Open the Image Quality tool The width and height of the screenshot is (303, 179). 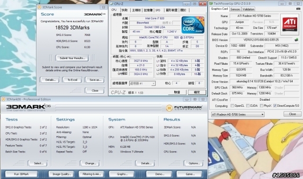(62, 174)
